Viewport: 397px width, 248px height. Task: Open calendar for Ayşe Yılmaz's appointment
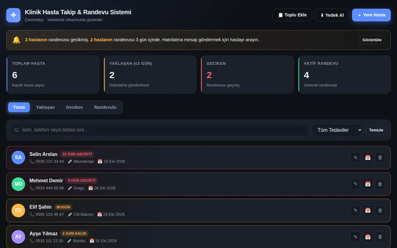tap(368, 237)
